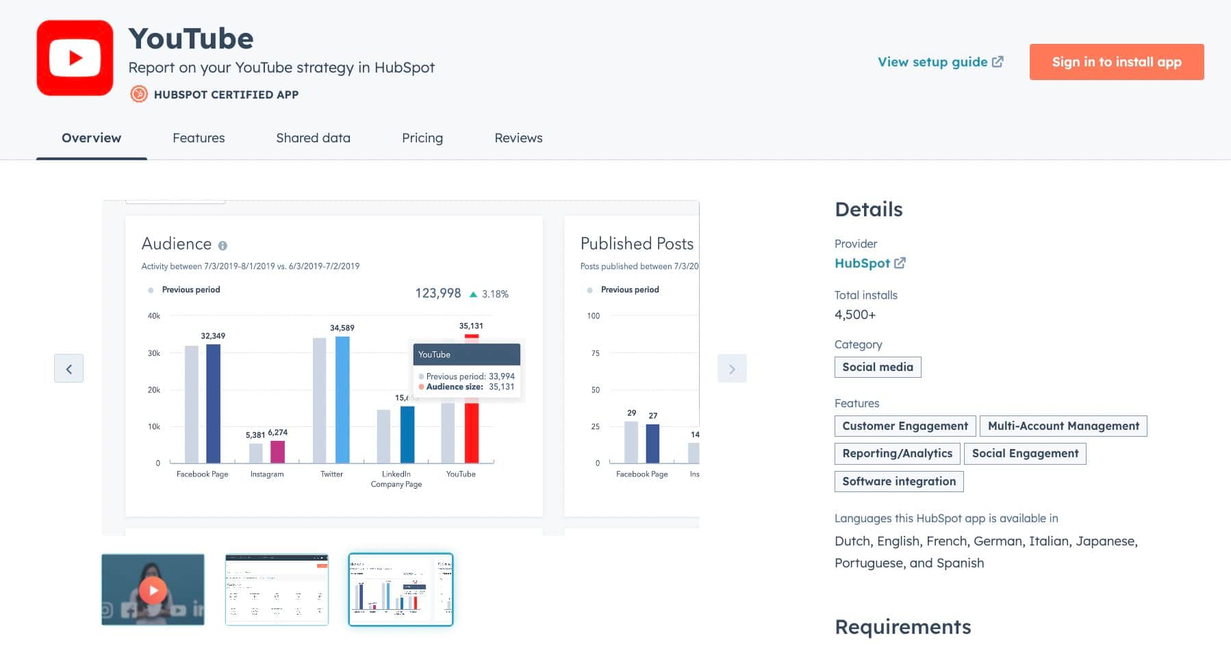Select the second dashboard screenshot thumbnail
Viewport: 1231px width, 653px height.
pos(277,589)
